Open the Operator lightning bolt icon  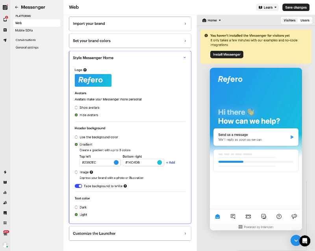click(5, 172)
